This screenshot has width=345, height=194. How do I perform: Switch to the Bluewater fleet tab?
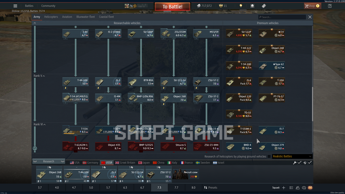coord(86,17)
